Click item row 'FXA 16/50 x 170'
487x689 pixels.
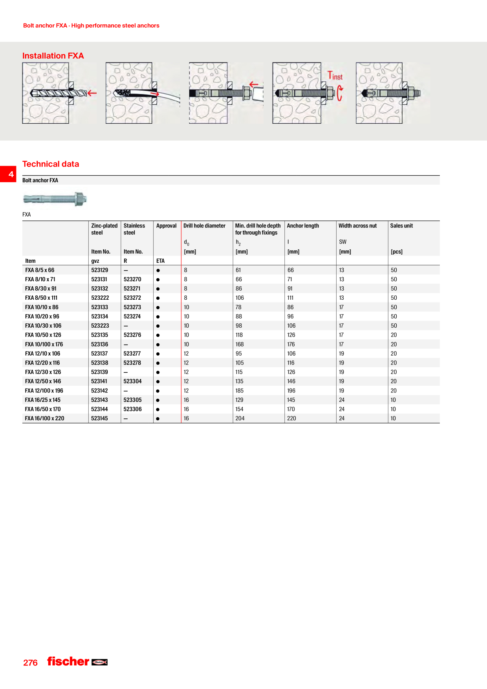pyautogui.click(x=231, y=409)
